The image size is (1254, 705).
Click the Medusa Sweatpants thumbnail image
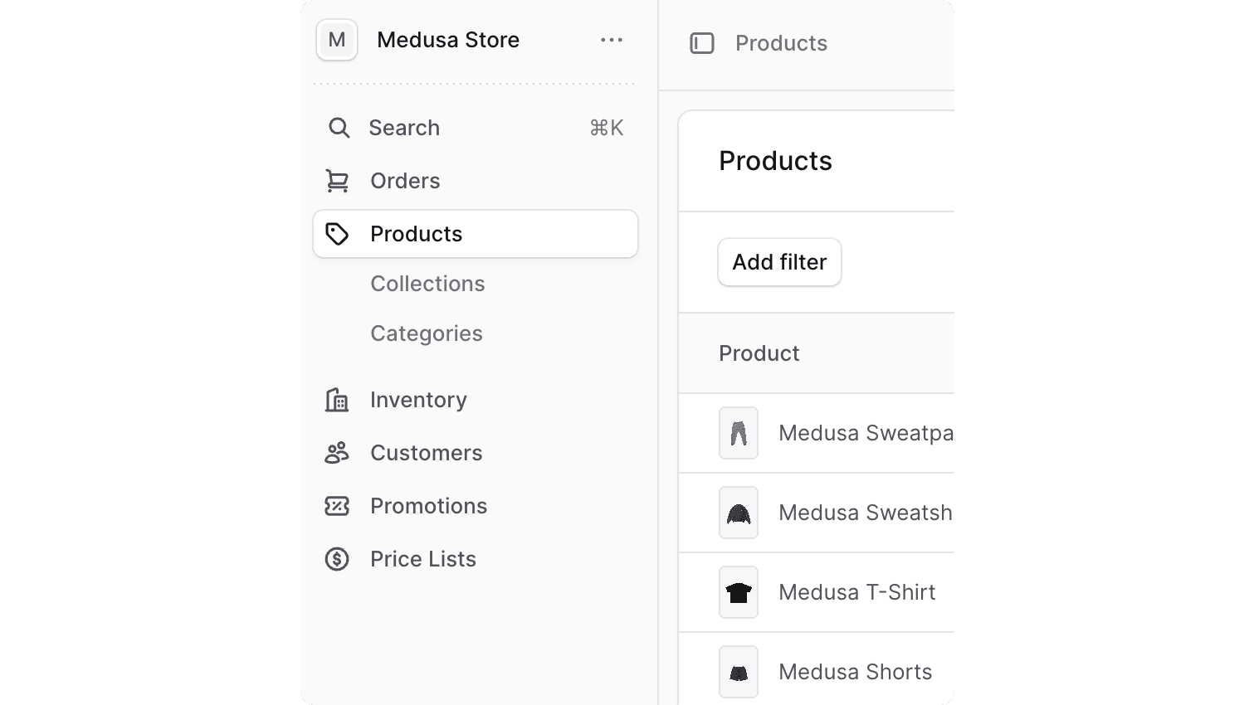[738, 433]
